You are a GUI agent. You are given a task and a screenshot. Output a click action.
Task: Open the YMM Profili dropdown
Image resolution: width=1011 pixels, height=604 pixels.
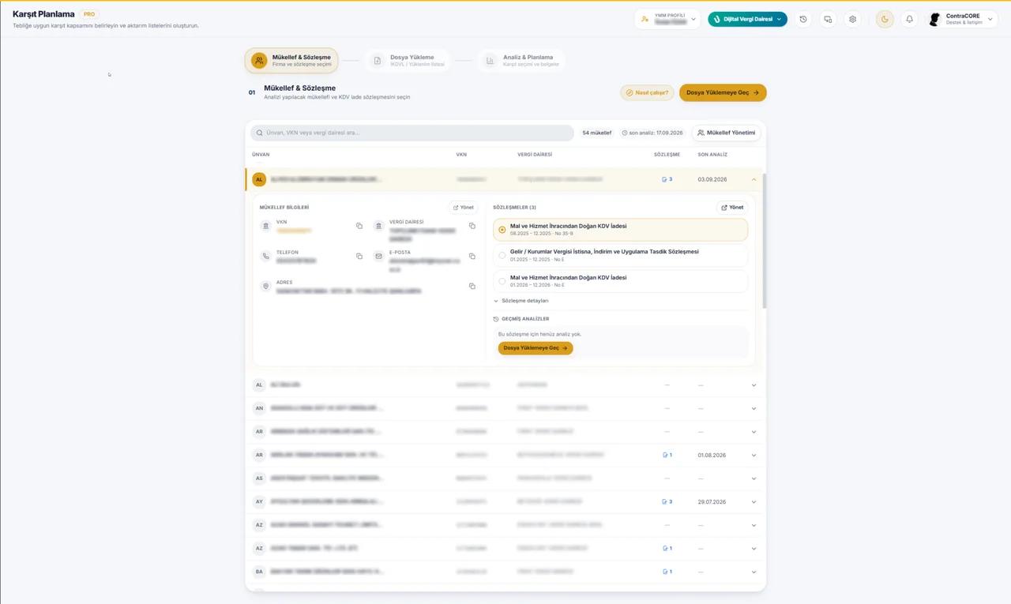pyautogui.click(x=668, y=20)
